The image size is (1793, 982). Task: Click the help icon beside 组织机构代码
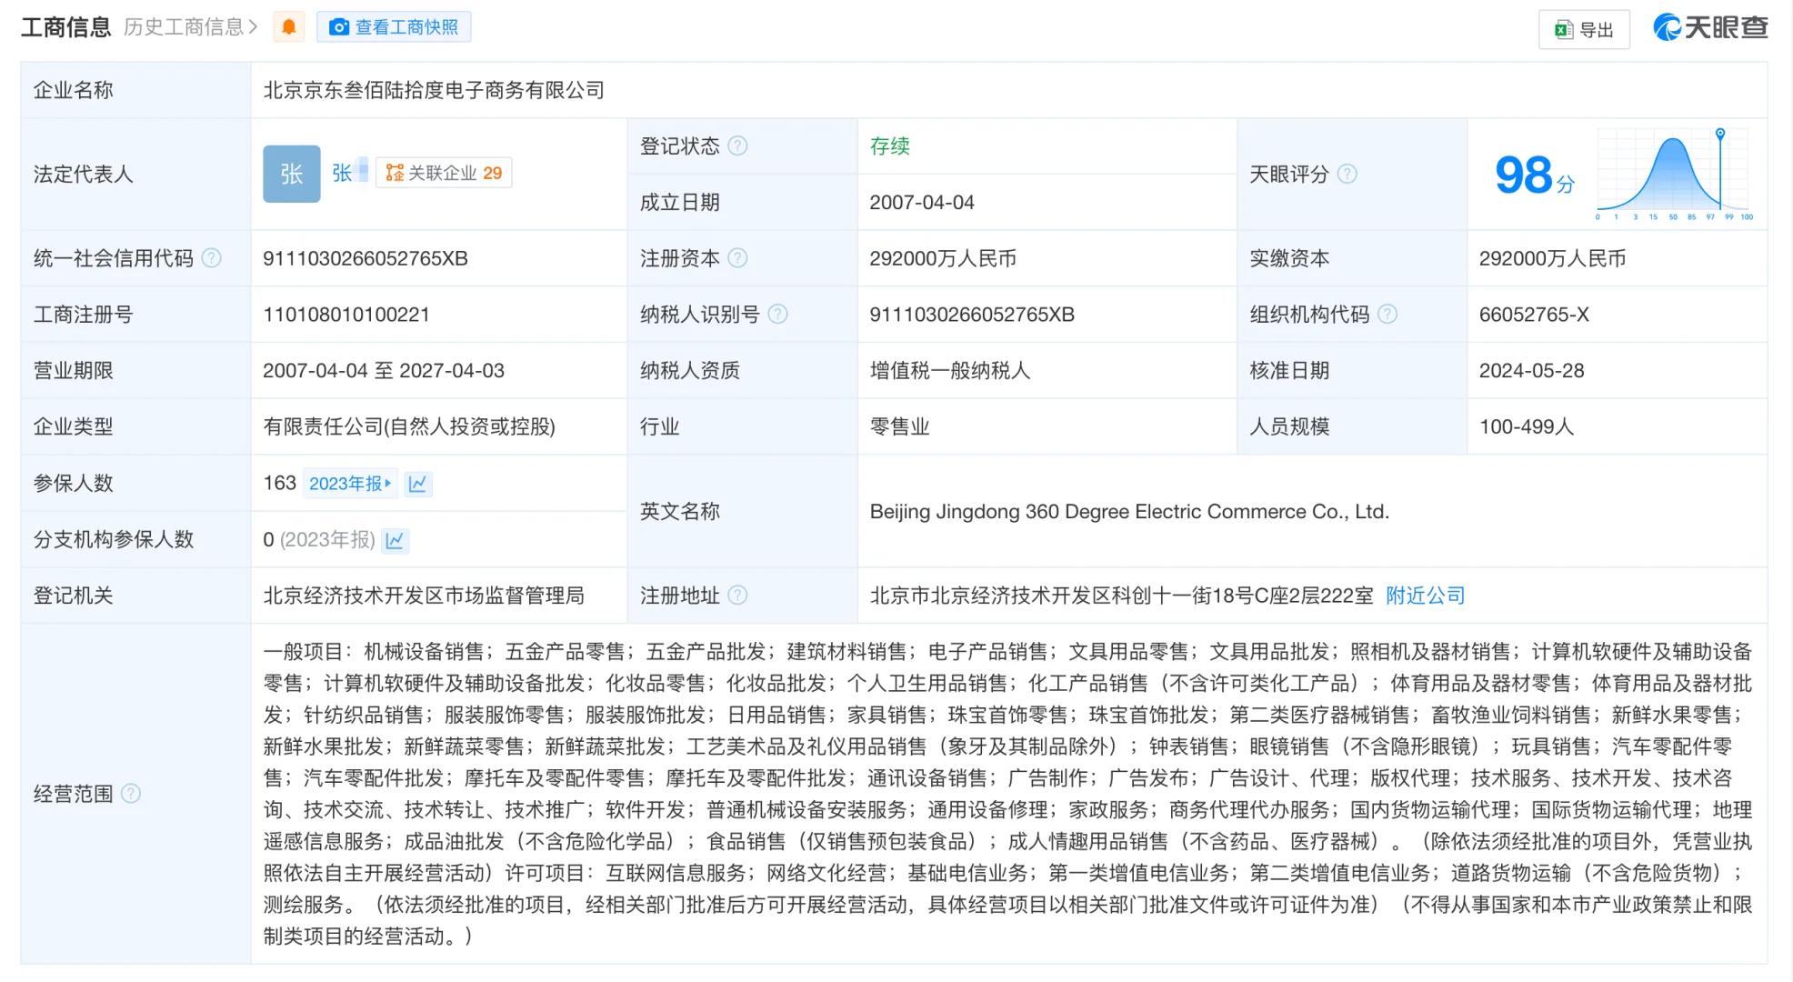(1387, 315)
